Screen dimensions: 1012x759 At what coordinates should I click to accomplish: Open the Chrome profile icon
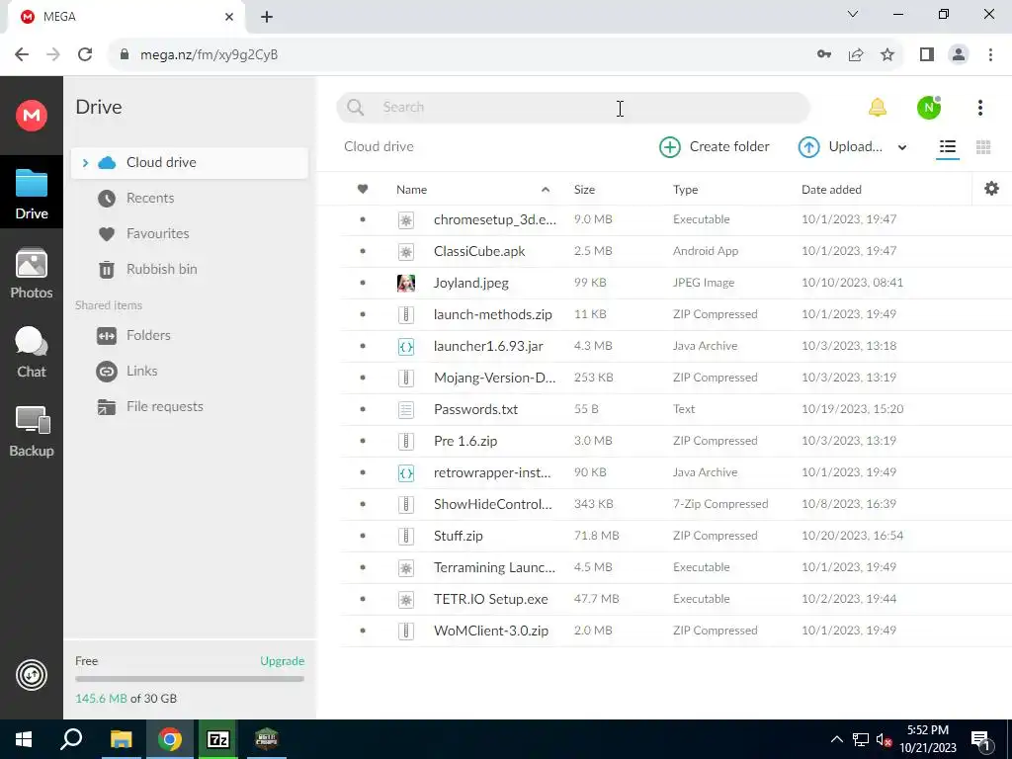point(959,55)
